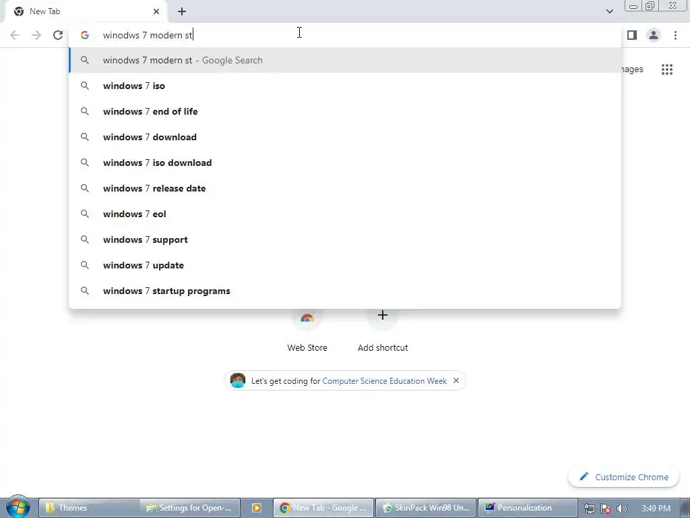The height and width of the screenshot is (518, 690).
Task: Select the "windows 7 startup programs" suggestion
Action: pos(345,291)
